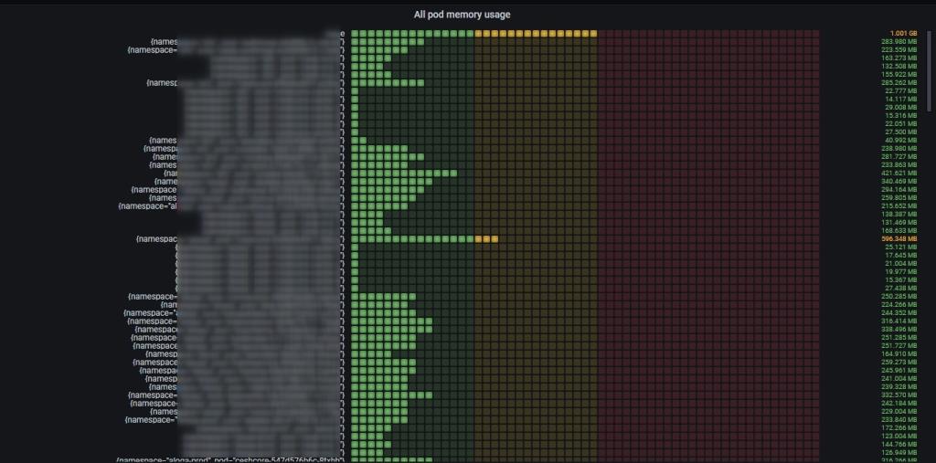Open the "All pod memory usage" panel title menu

click(x=462, y=15)
